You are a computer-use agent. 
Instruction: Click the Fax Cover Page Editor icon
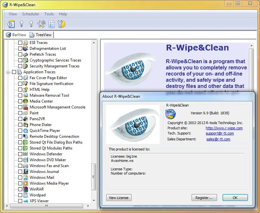point(25,78)
